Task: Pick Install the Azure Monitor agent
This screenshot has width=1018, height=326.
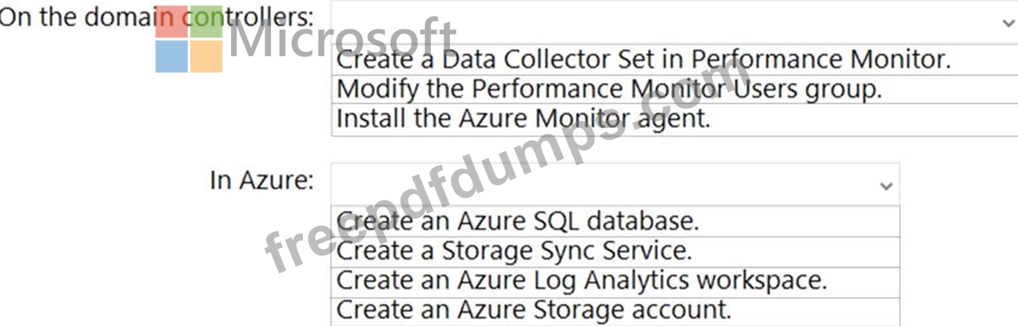Action: click(523, 119)
